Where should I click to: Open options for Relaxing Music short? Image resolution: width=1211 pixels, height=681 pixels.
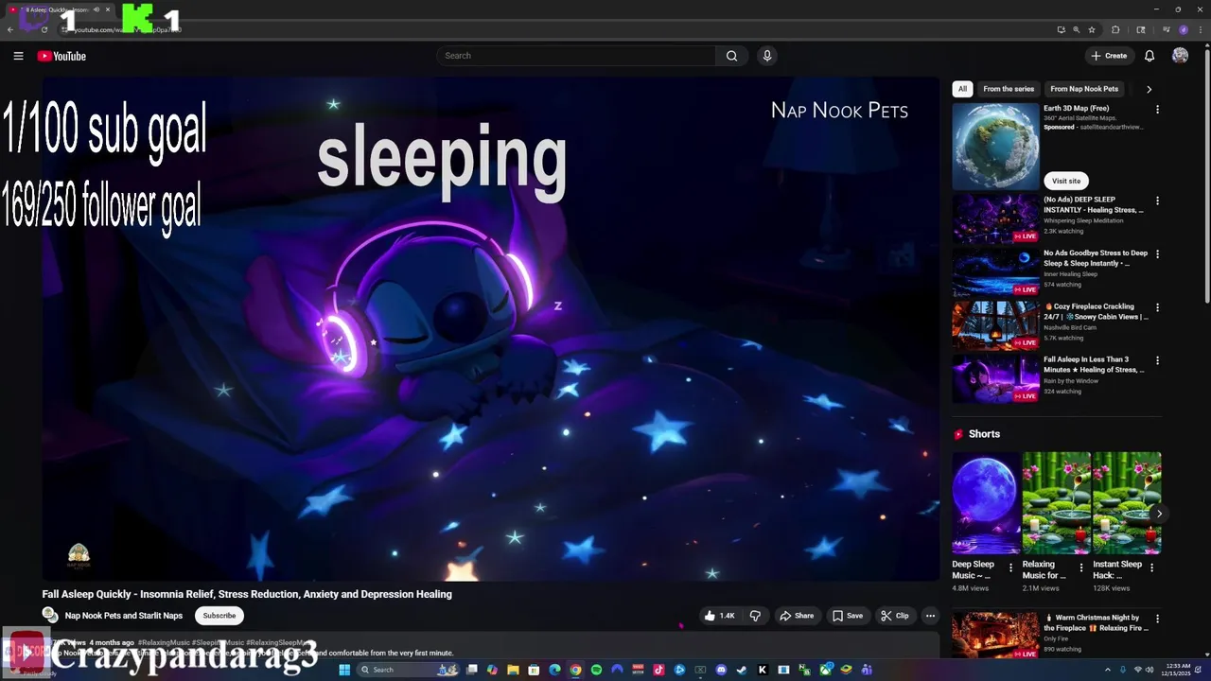point(1081,567)
